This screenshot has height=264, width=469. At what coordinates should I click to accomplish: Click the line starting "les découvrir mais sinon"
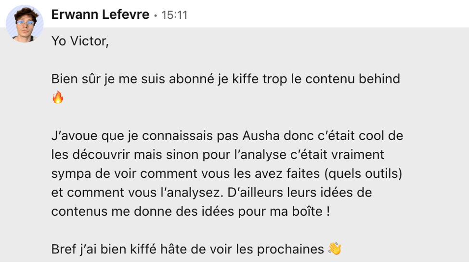click(218, 155)
